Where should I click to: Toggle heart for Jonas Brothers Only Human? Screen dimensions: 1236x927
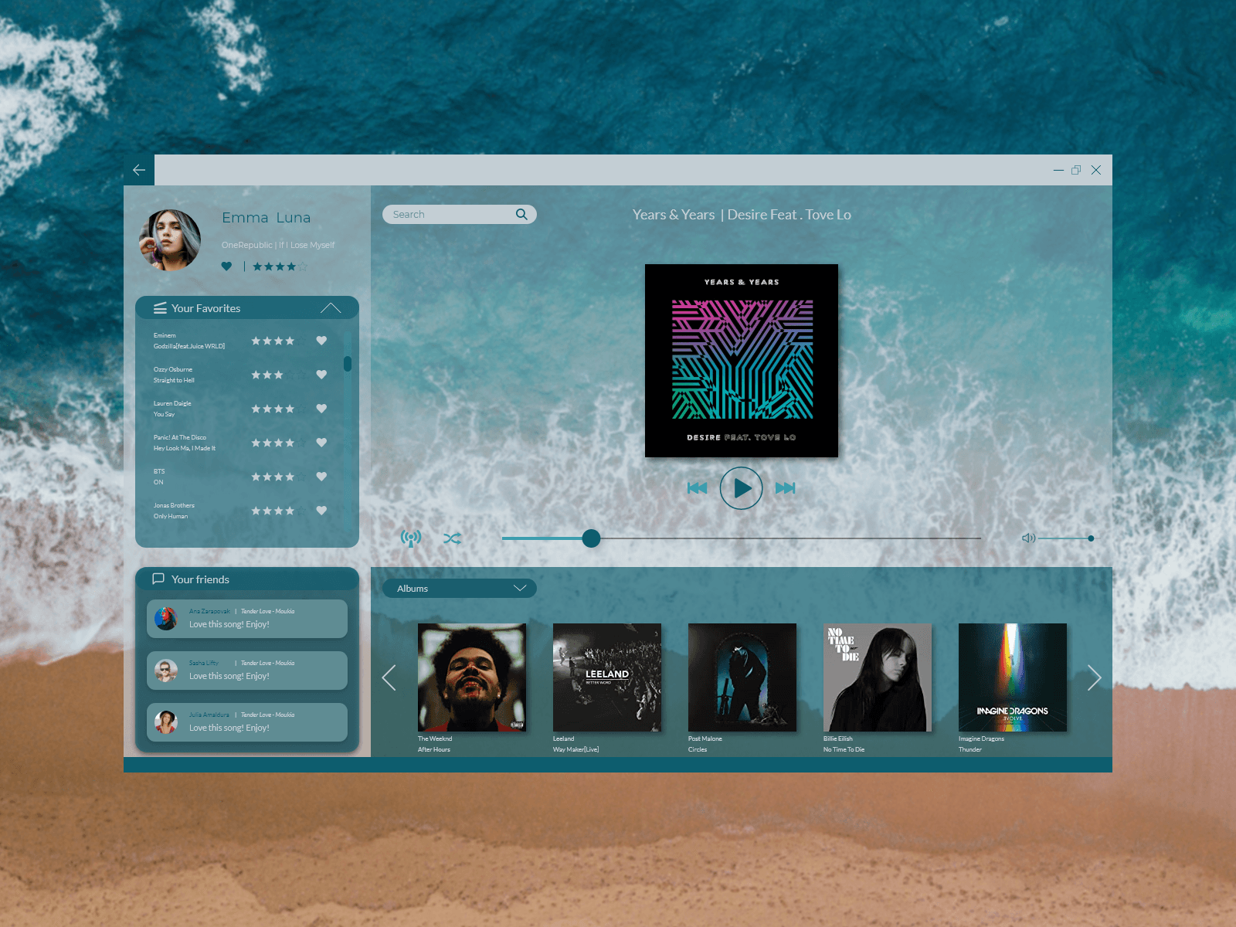coord(321,511)
